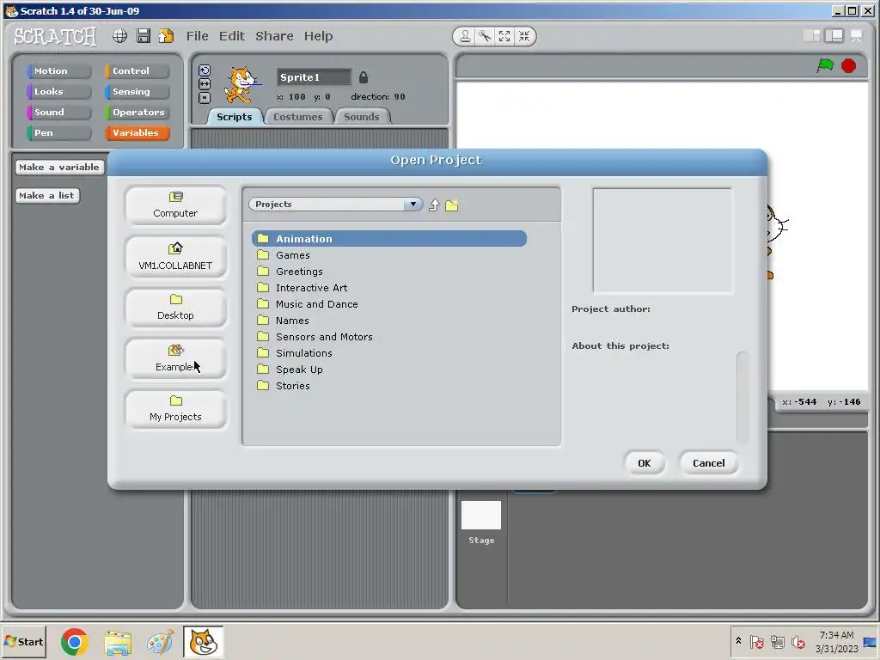
Task: Select the Sensing block category
Action: pyautogui.click(x=137, y=91)
